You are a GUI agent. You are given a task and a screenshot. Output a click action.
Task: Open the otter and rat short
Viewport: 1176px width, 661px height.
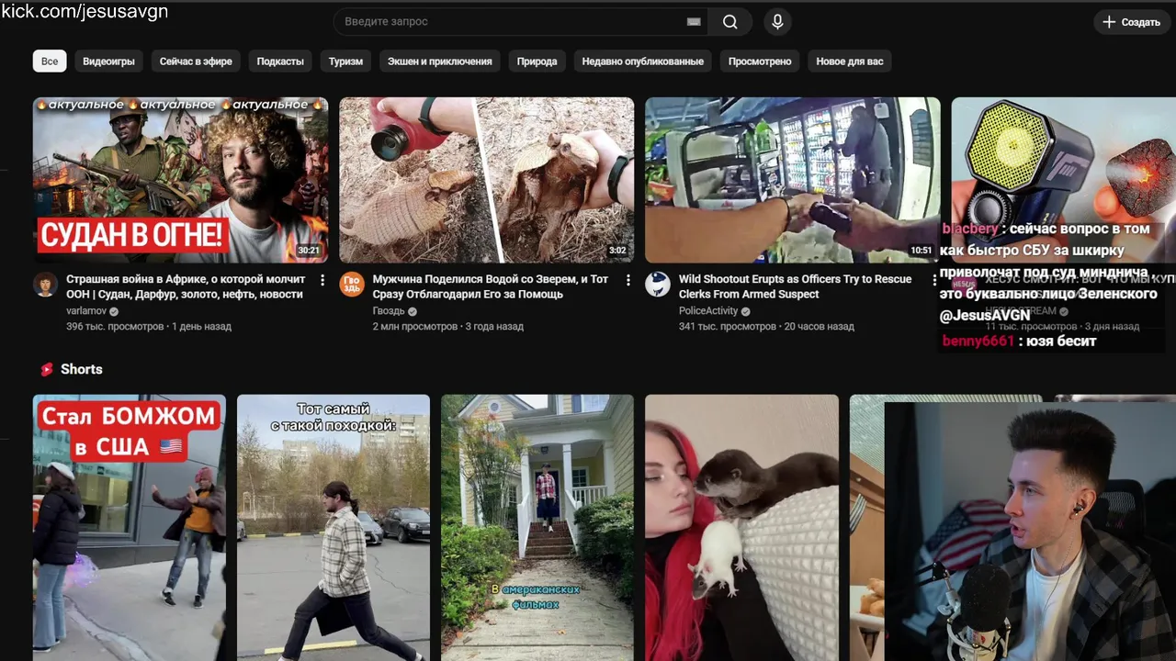pos(741,528)
